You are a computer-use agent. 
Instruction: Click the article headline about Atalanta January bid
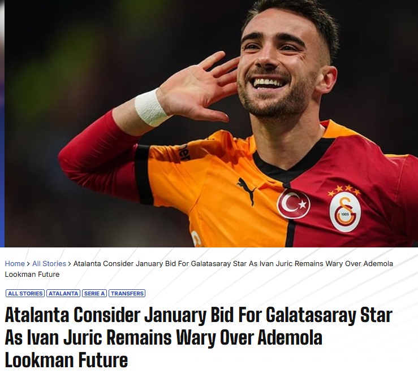(199, 337)
